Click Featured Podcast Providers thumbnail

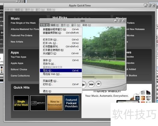(x=71, y=103)
